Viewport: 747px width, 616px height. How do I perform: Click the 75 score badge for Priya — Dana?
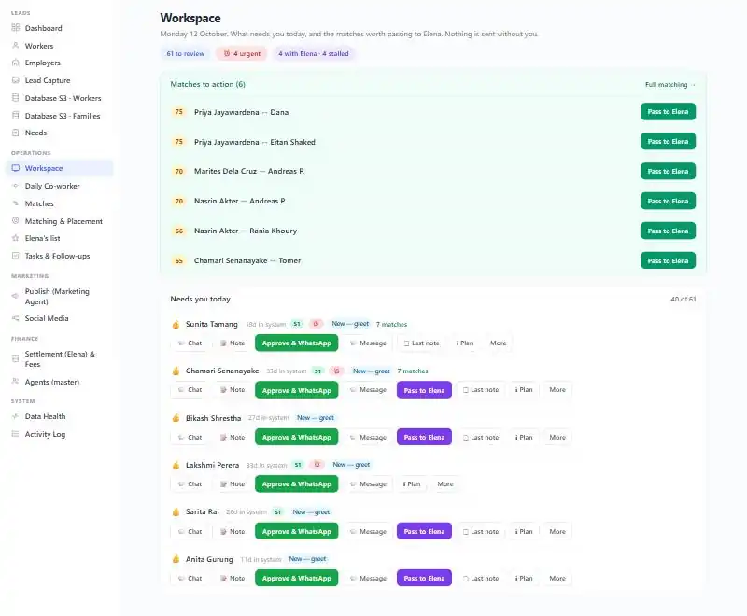pyautogui.click(x=178, y=112)
